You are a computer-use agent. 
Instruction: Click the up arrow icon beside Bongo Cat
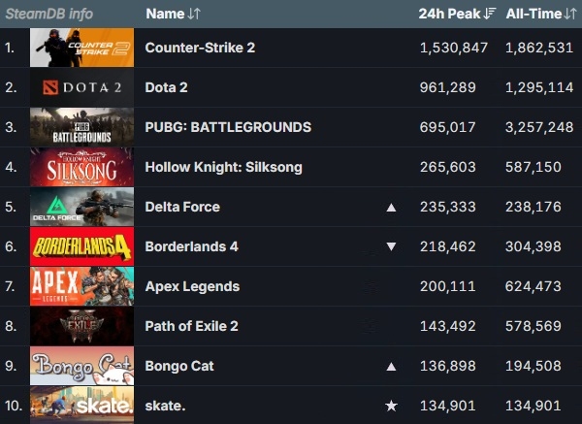(x=391, y=367)
